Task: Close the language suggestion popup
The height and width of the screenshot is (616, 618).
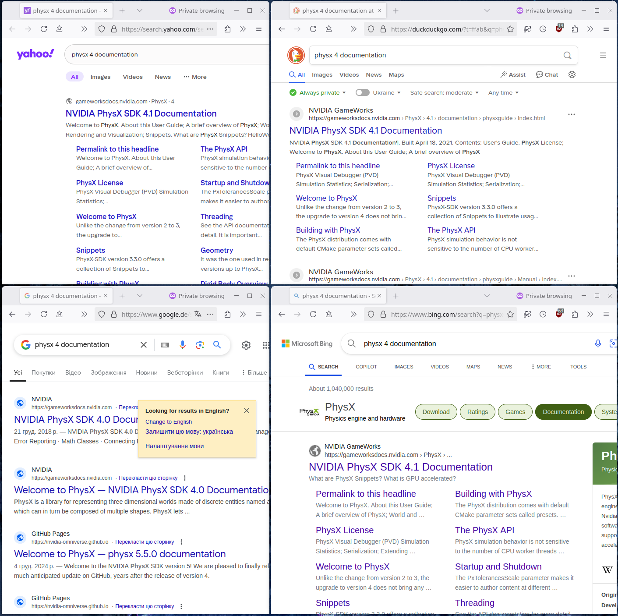Action: pos(247,411)
